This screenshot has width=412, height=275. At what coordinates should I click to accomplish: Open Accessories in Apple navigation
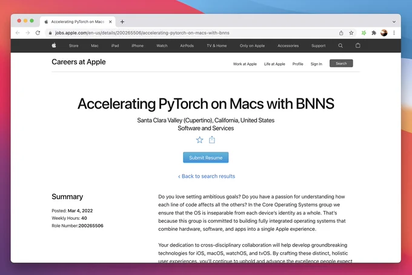pos(288,46)
